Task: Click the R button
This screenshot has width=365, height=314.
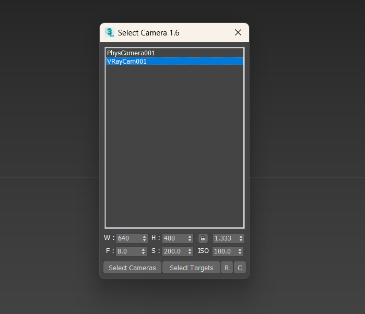Action: point(227,268)
